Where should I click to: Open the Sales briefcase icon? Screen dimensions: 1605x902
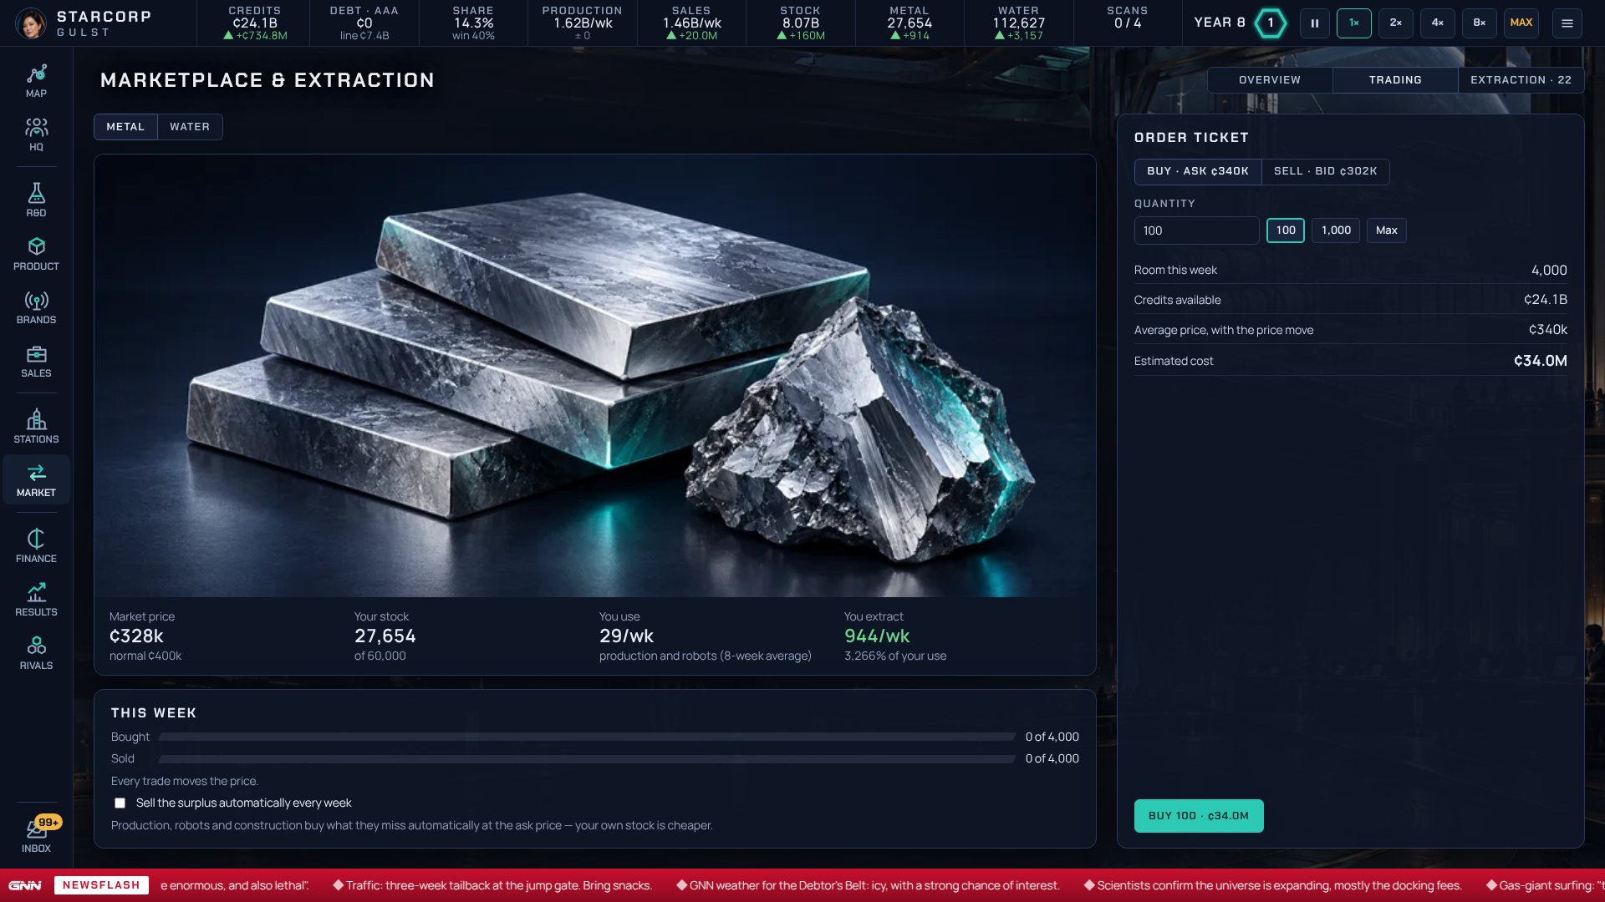(x=36, y=361)
